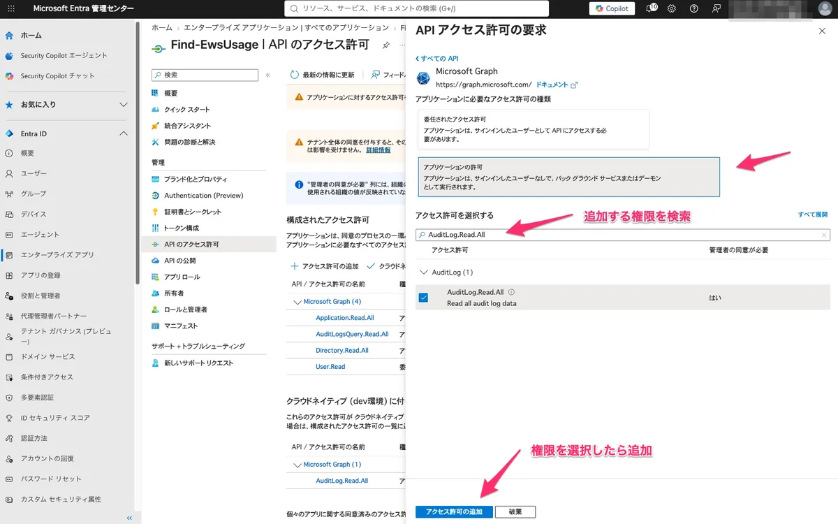Expand the お気に入り section chevron
This screenshot has width=838, height=524.
[123, 105]
